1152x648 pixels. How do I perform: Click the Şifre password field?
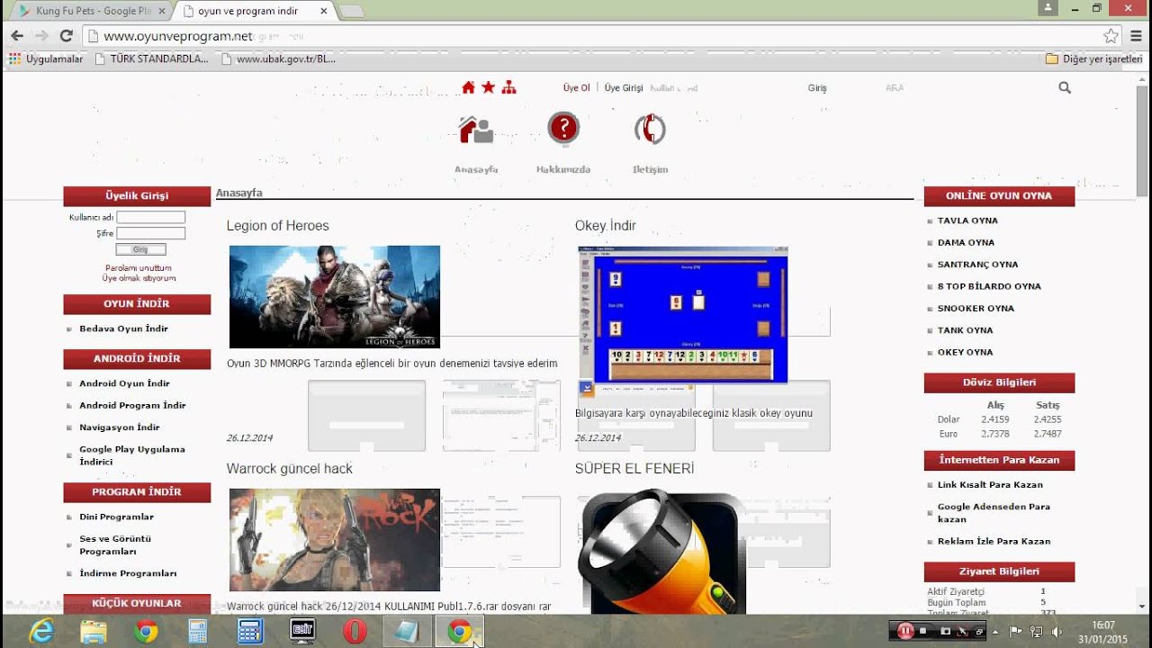151,233
